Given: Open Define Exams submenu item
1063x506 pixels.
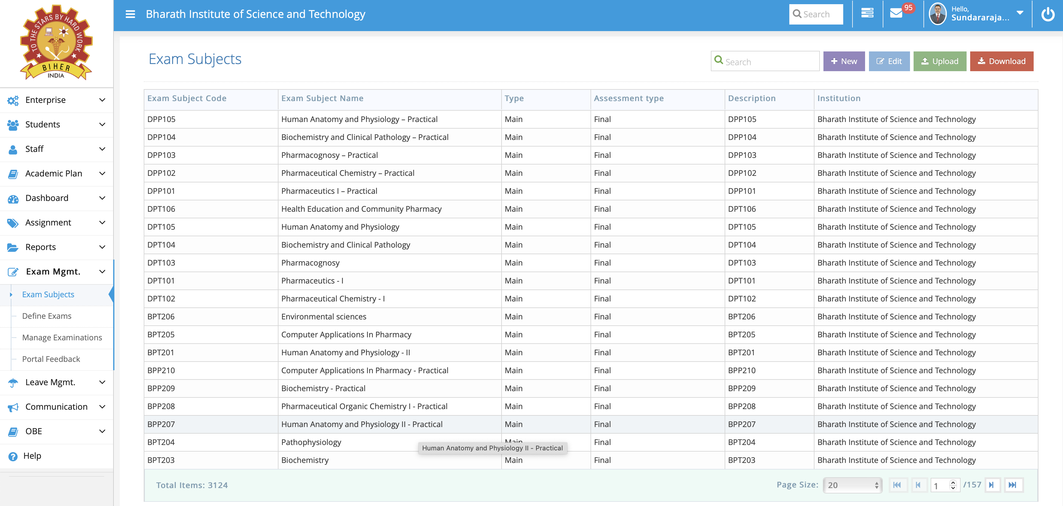Looking at the screenshot, I should [47, 316].
